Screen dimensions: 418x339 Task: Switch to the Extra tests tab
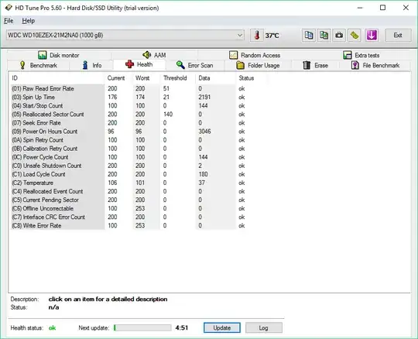click(361, 55)
